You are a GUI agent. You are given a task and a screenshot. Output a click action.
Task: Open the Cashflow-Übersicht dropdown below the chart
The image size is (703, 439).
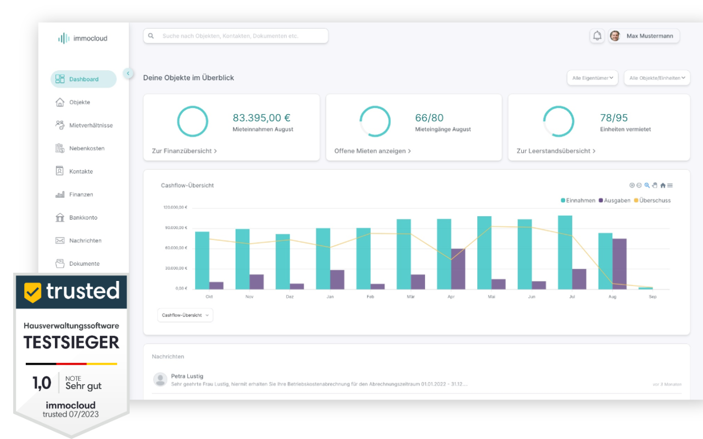(x=185, y=315)
